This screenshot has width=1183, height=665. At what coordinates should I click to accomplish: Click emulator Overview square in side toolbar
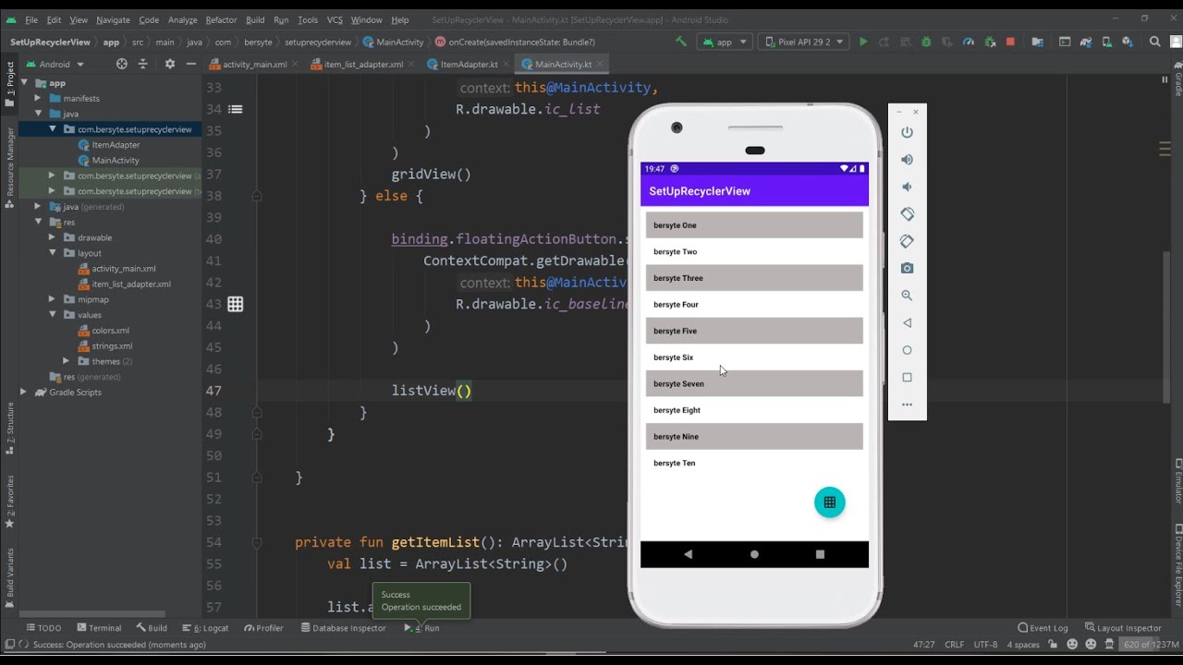(x=907, y=377)
